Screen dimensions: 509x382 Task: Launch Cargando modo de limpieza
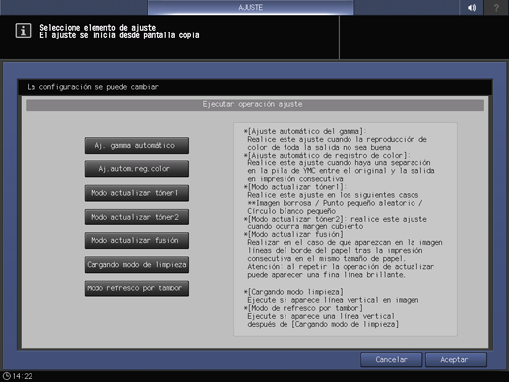[136, 265]
